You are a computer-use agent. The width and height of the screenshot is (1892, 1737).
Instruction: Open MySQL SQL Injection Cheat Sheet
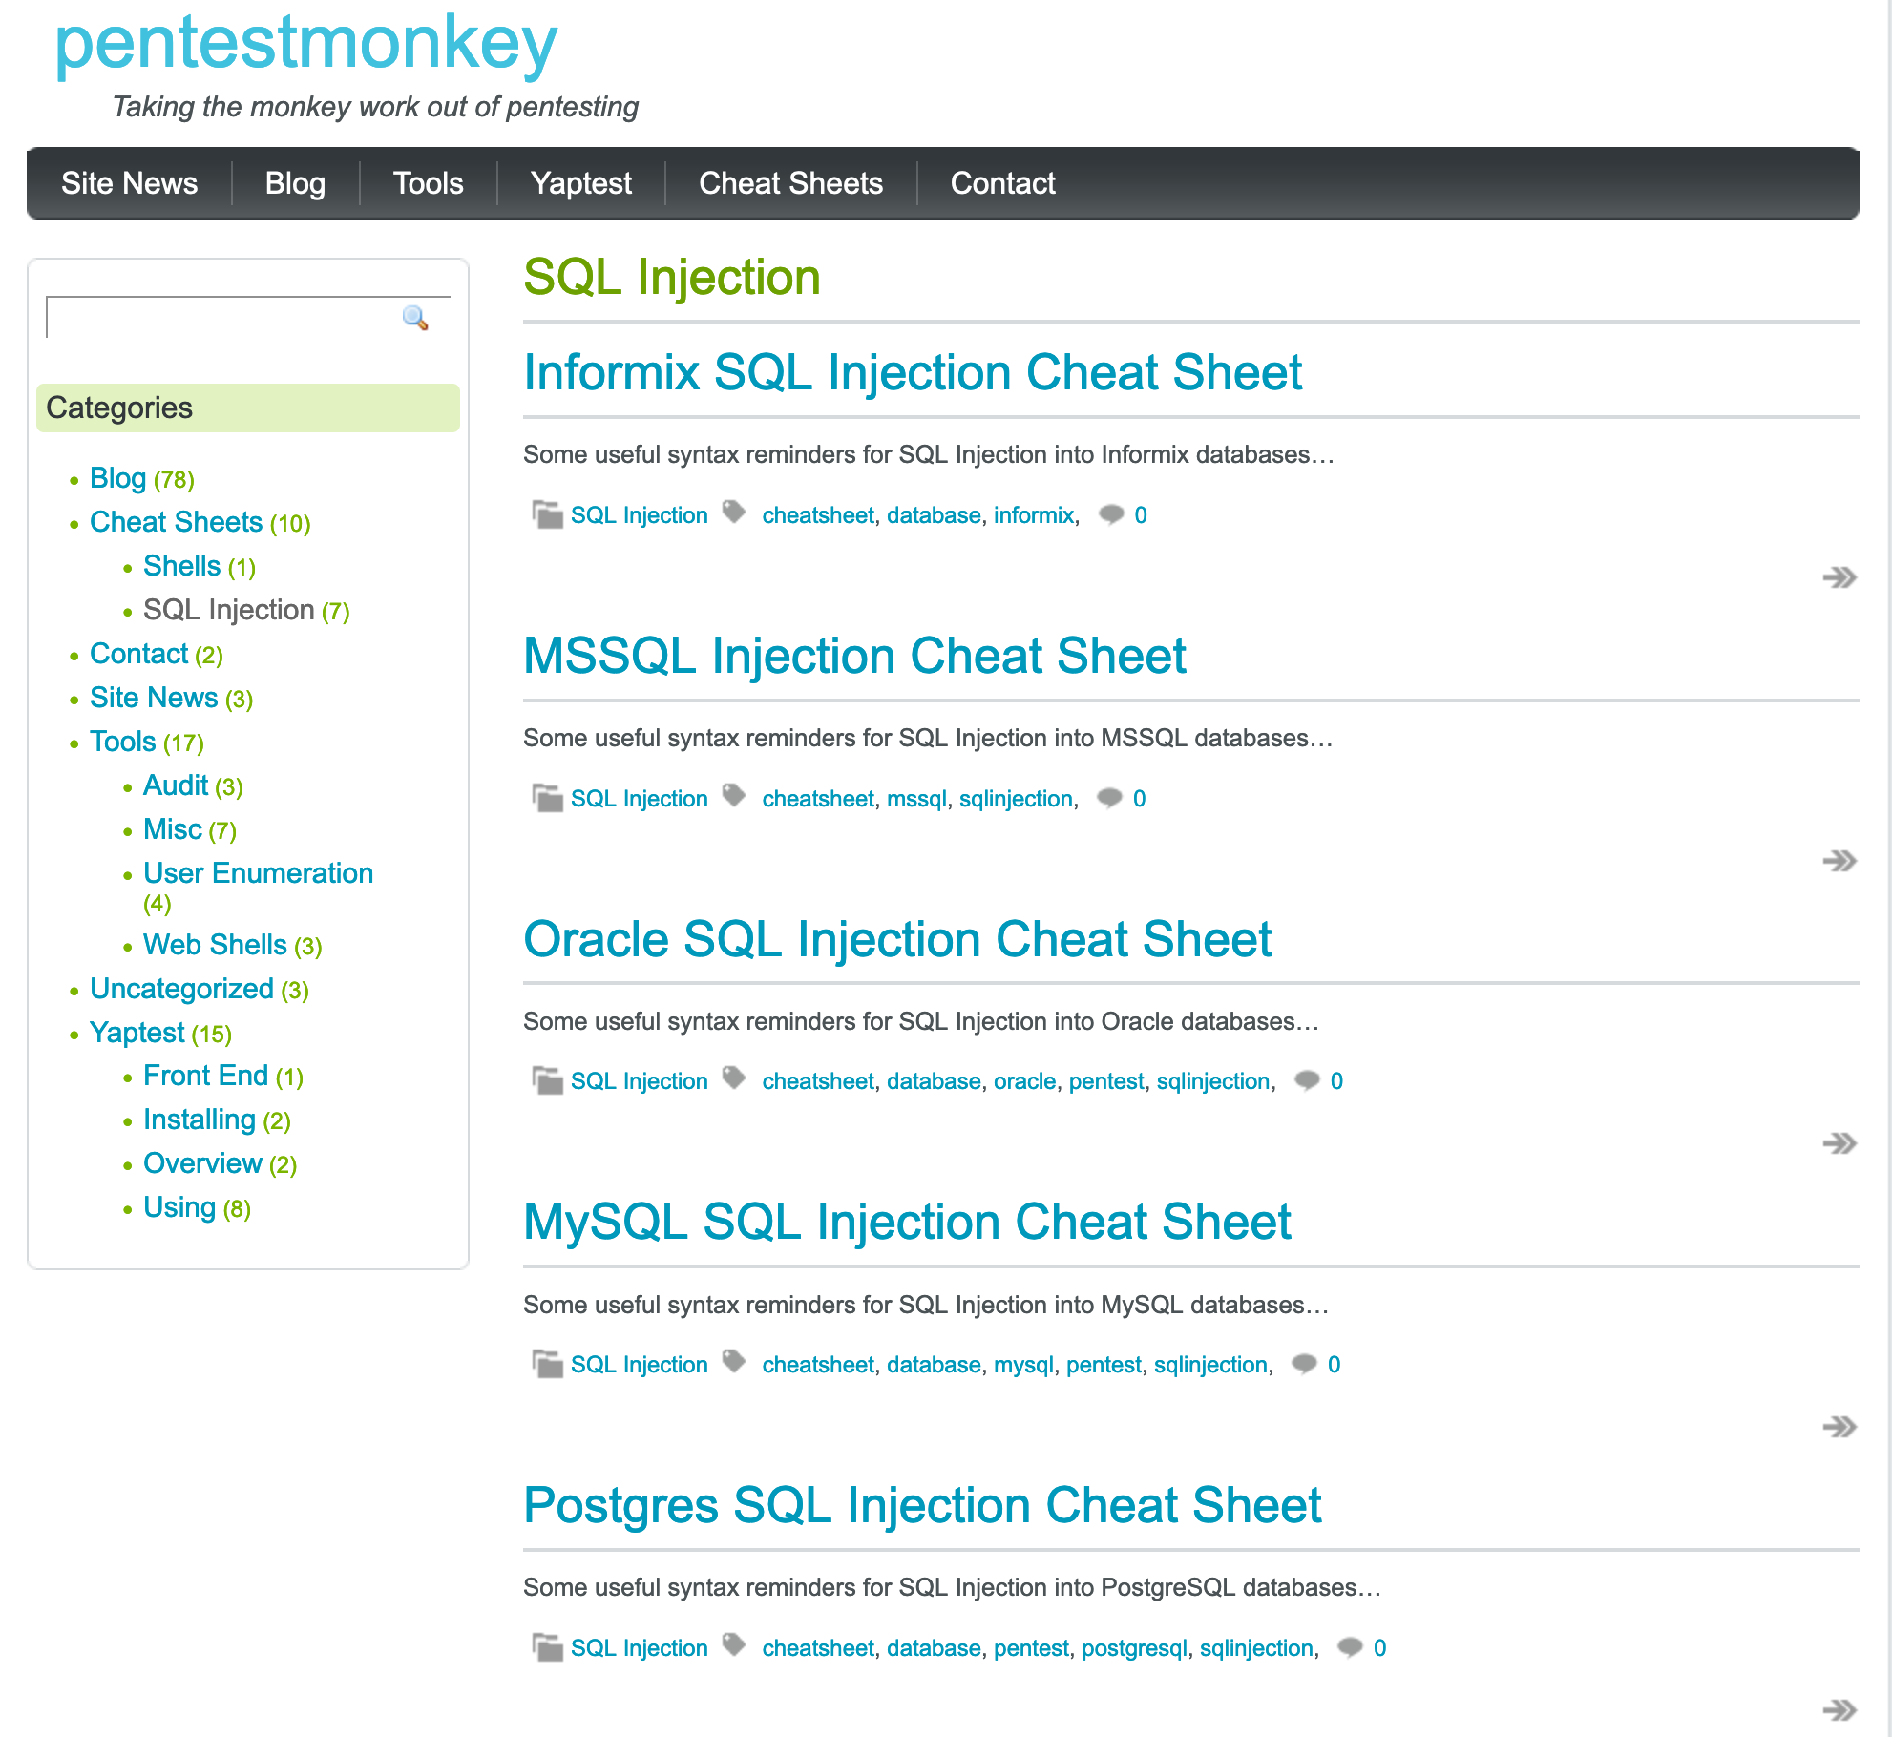coord(907,1223)
